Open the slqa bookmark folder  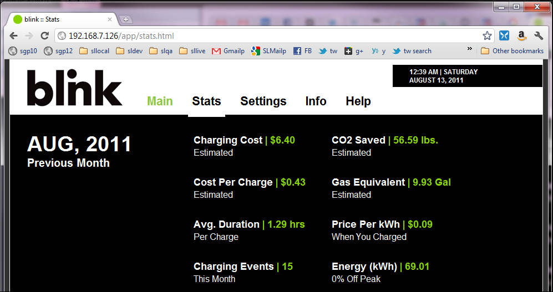pos(161,51)
